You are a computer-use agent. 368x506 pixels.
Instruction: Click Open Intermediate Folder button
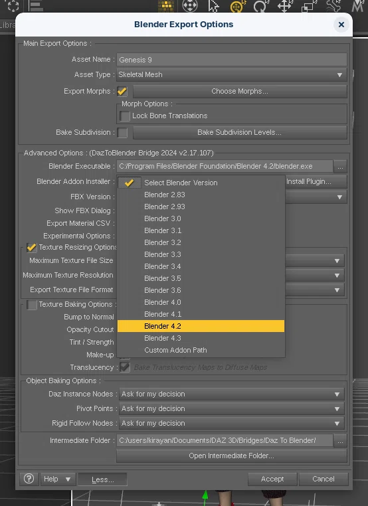point(231,456)
